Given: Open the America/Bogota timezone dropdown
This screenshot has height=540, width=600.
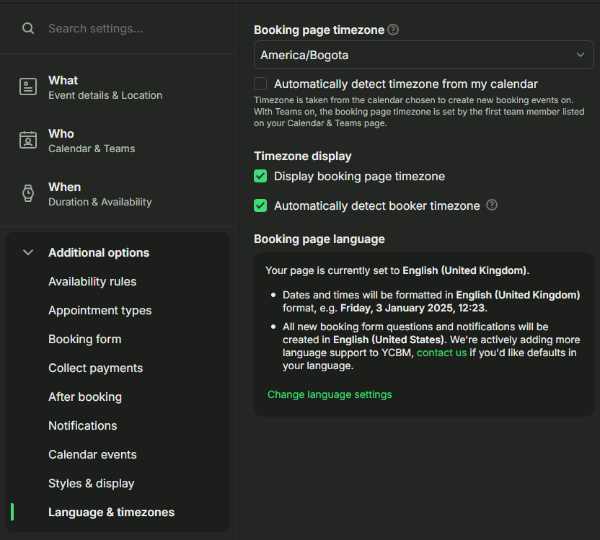Looking at the screenshot, I should click(x=423, y=55).
